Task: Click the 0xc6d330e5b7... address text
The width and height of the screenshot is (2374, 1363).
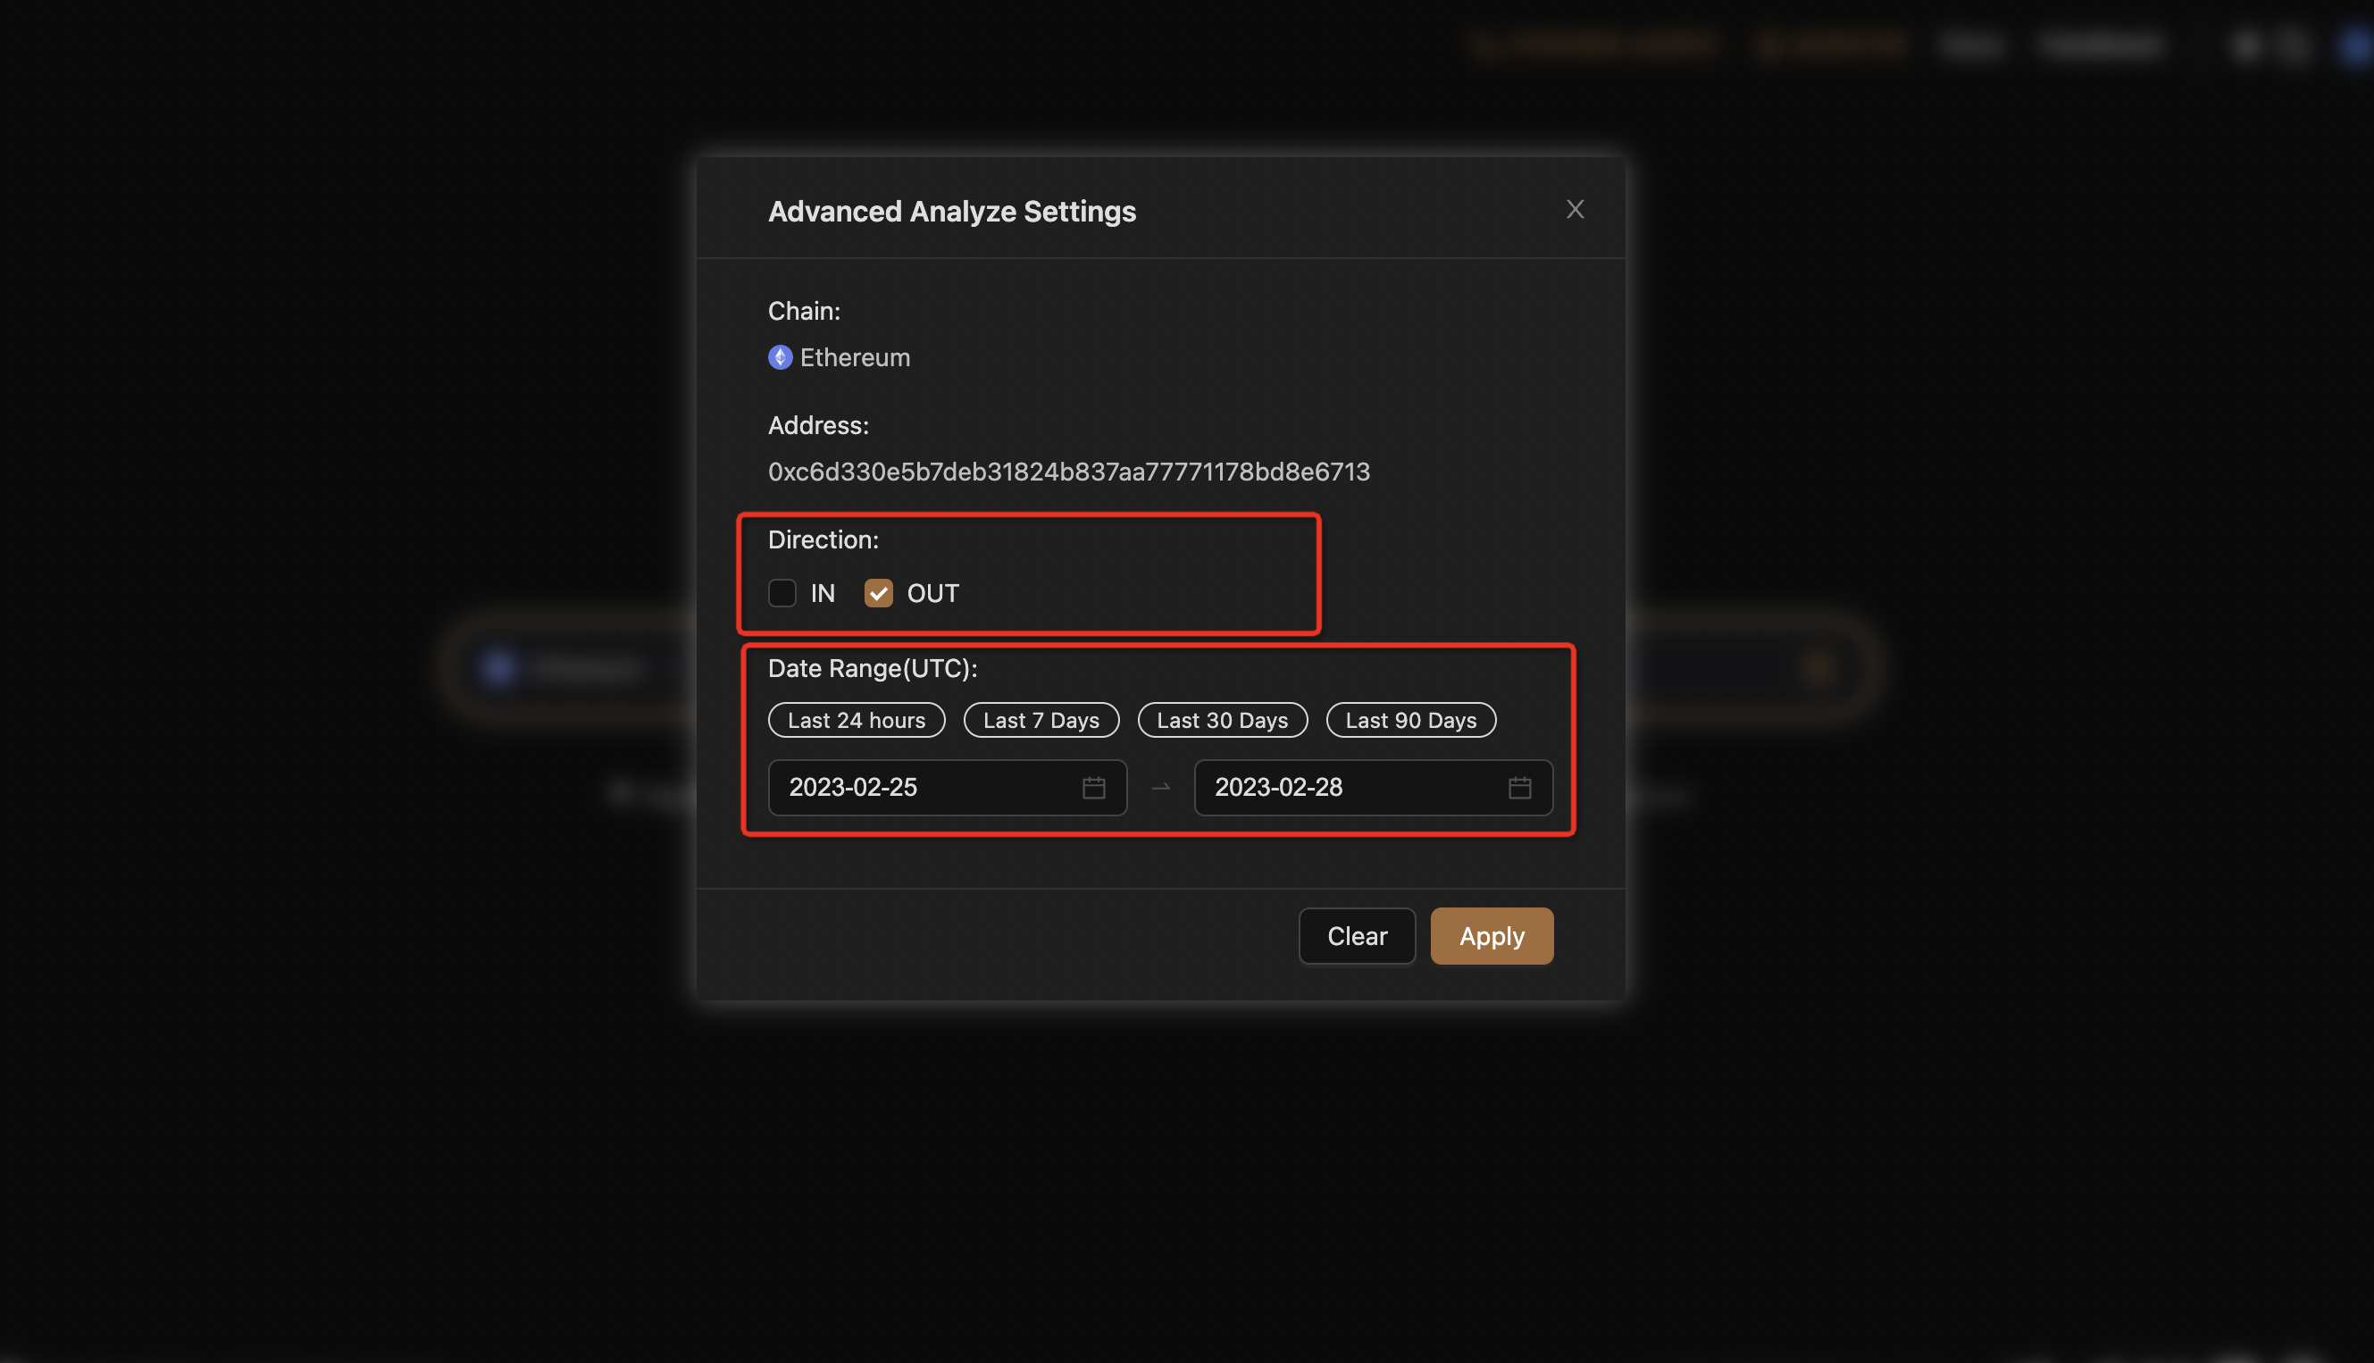Action: point(1068,472)
